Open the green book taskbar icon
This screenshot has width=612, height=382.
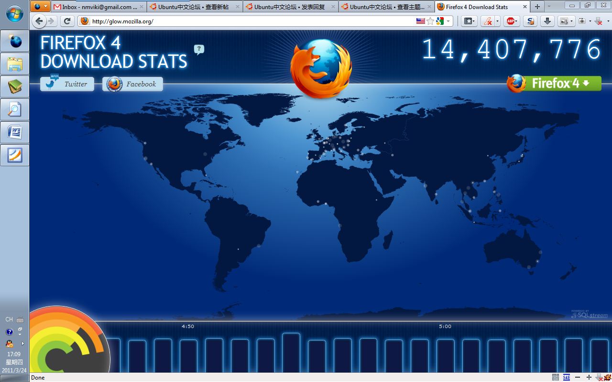coord(15,86)
